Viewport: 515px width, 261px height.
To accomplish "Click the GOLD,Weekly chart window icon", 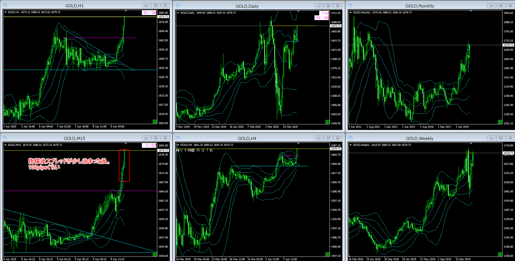I will click(x=350, y=138).
